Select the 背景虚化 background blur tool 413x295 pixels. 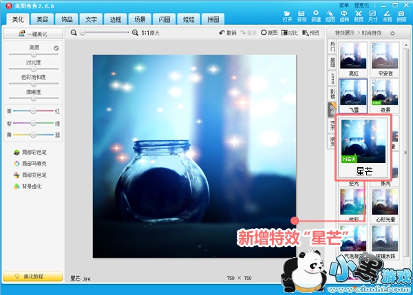[28, 186]
